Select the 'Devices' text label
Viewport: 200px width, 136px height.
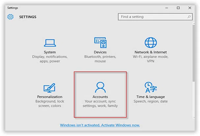click(x=100, y=52)
